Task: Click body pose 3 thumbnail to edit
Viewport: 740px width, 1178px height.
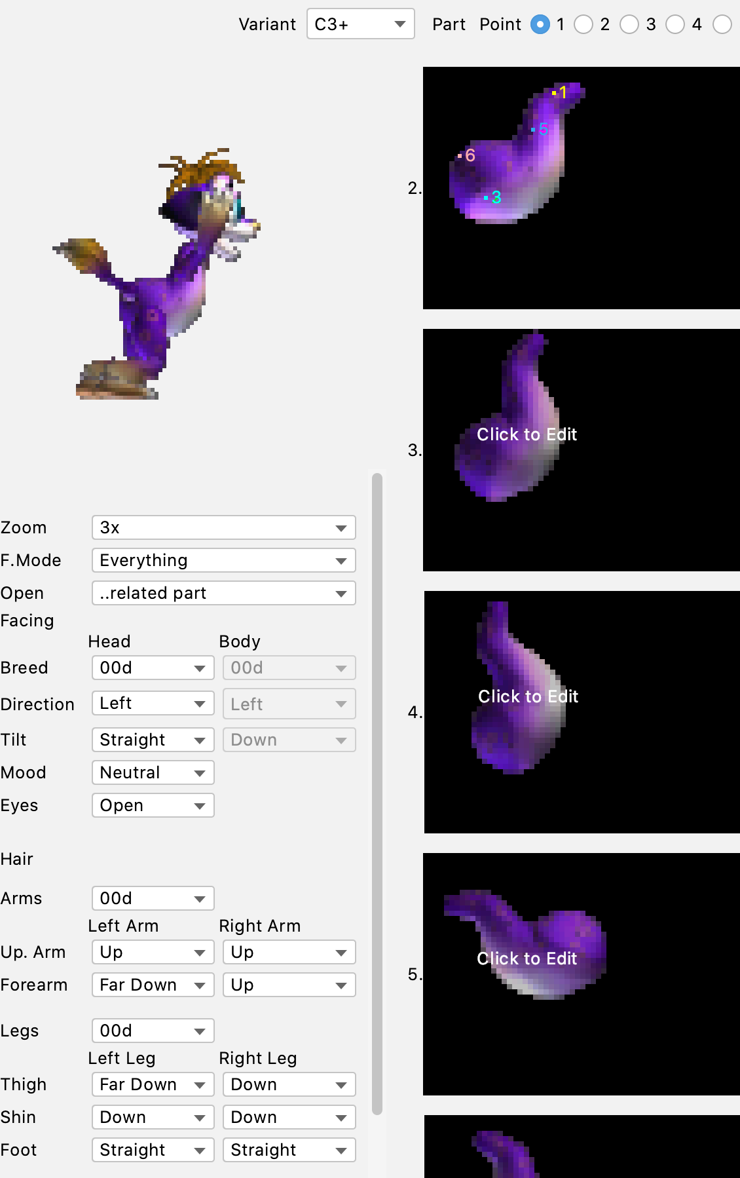Action: pyautogui.click(x=582, y=450)
